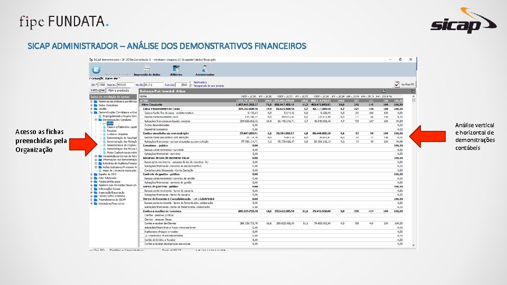Select Recursos de leis de incentivo fiscal row
The image size is (507, 285).
271,158
